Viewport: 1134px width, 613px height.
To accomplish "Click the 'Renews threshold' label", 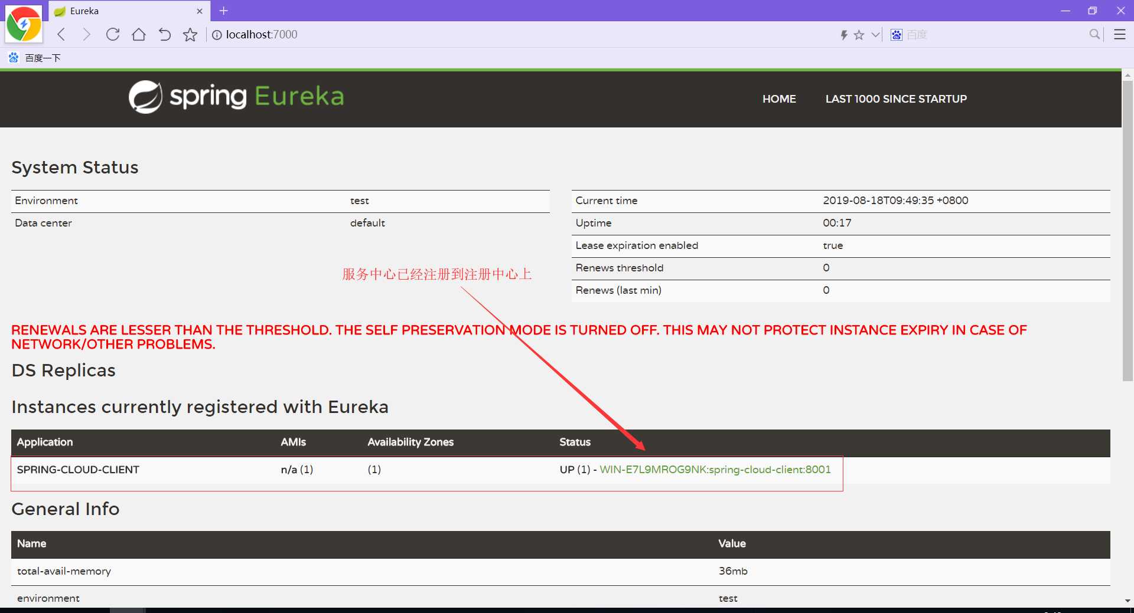I will [620, 268].
